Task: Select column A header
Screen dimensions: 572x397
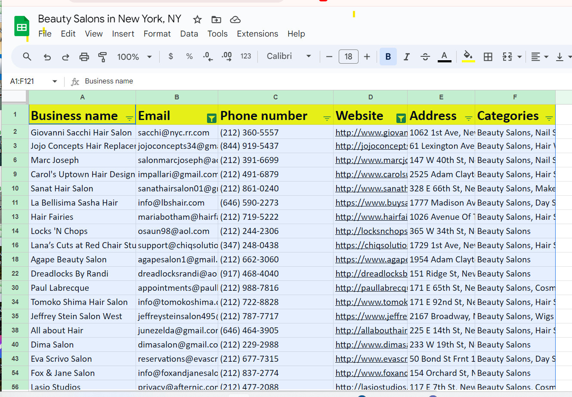Action: tap(82, 97)
